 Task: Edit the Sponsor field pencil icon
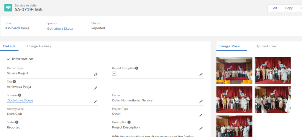[96, 101]
